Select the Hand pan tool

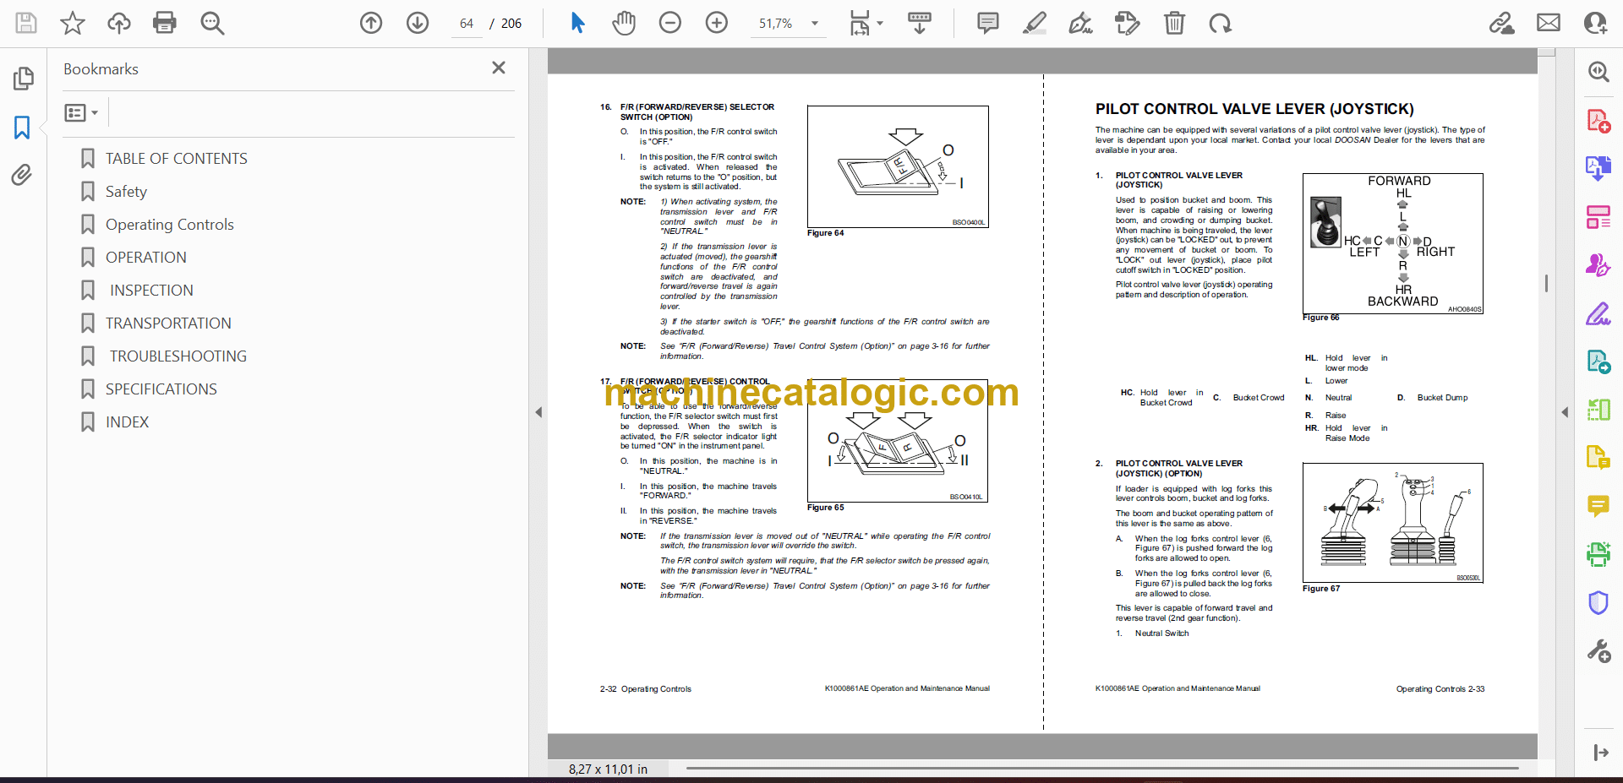(x=624, y=23)
